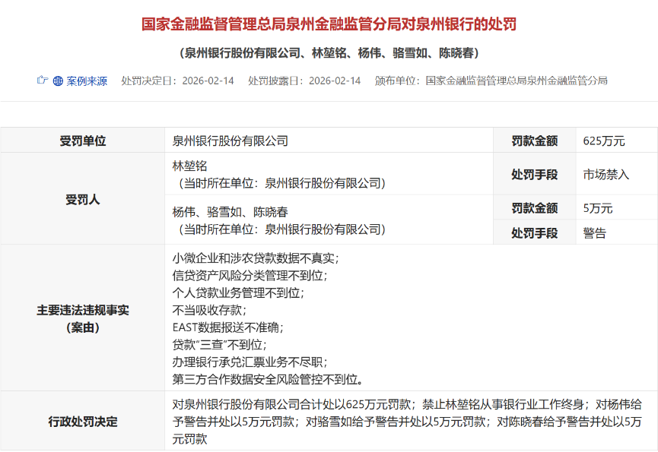Viewport: 658px width, 452px height.
Task: Click the 泉州银行股份有限公司 cell in 受罚单位 row
Action: coord(329,141)
